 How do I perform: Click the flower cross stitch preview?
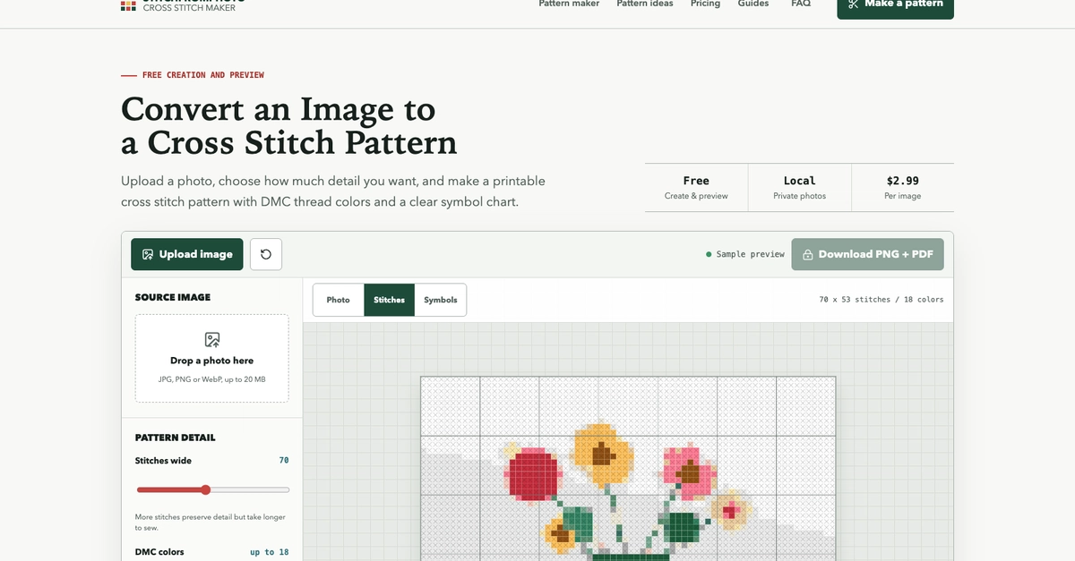tap(628, 468)
